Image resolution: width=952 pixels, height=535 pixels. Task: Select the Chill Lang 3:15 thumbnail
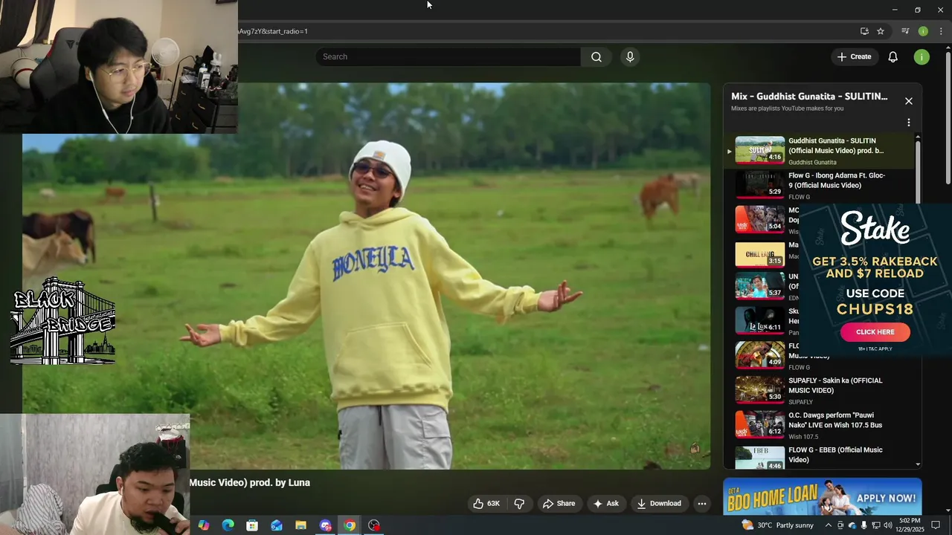pyautogui.click(x=759, y=253)
